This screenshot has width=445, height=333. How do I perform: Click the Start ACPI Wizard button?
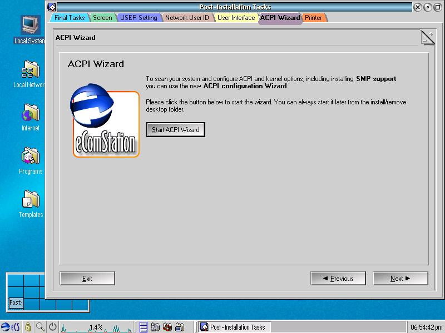tap(176, 130)
